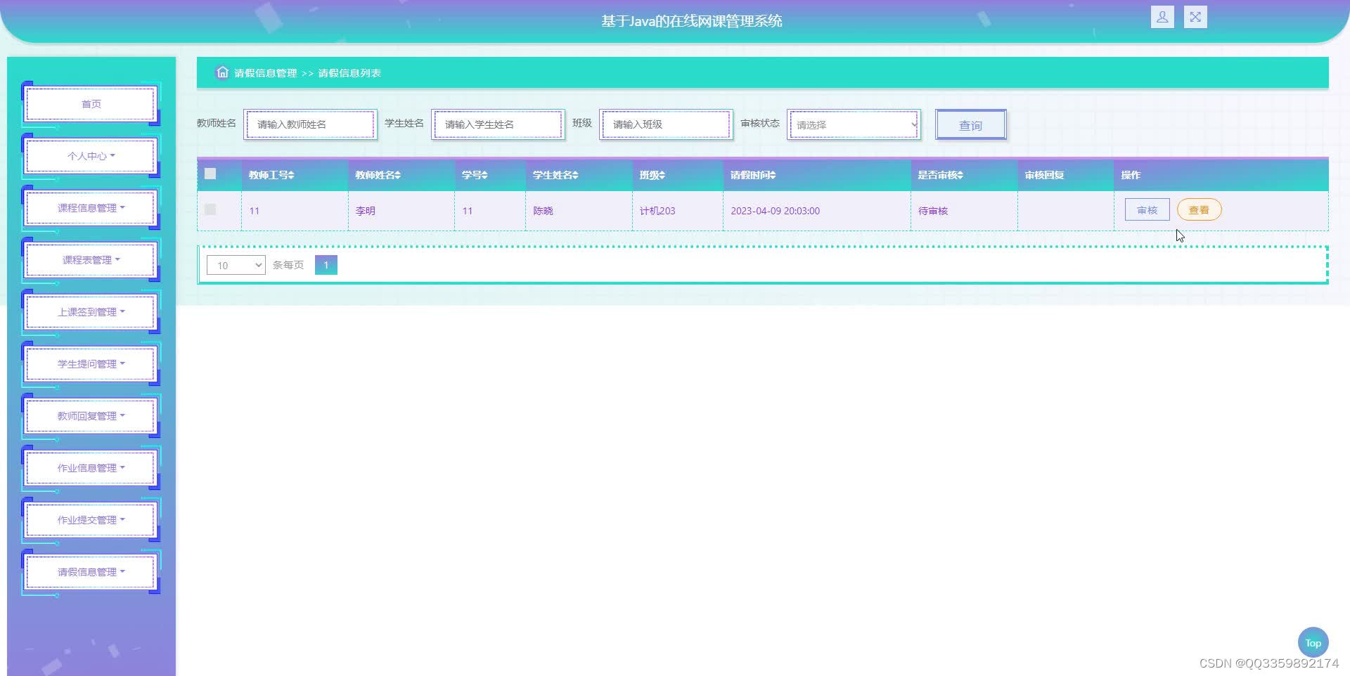
Task: Toggle fullscreen with the expand icon
Action: pos(1195,17)
